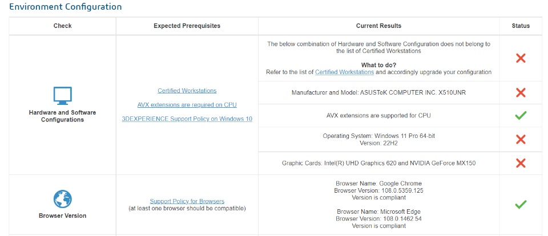The width and height of the screenshot is (548, 236).
Task: Open Certified Workstations link in Expected Prerequisites
Action: 187,91
